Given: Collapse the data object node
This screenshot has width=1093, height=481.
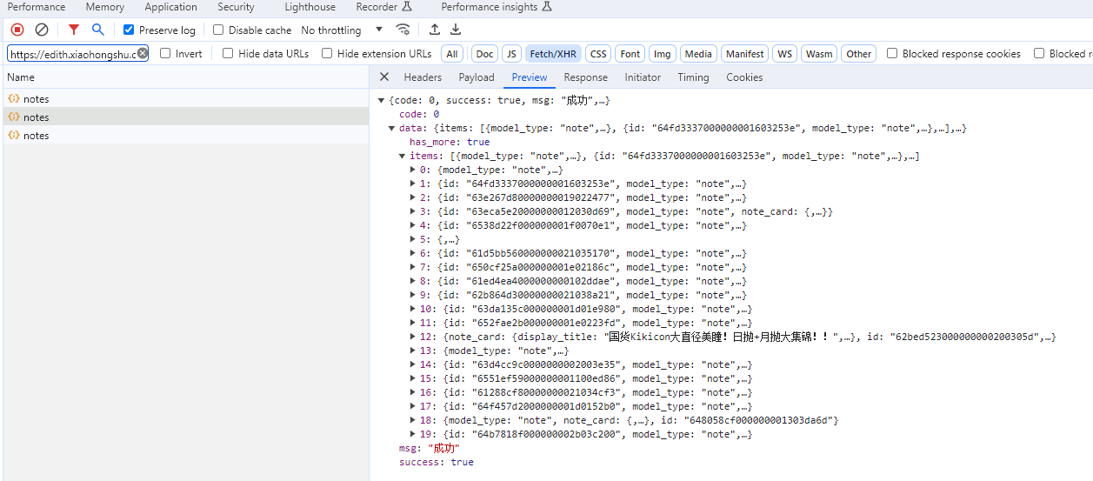Looking at the screenshot, I should pos(392,128).
